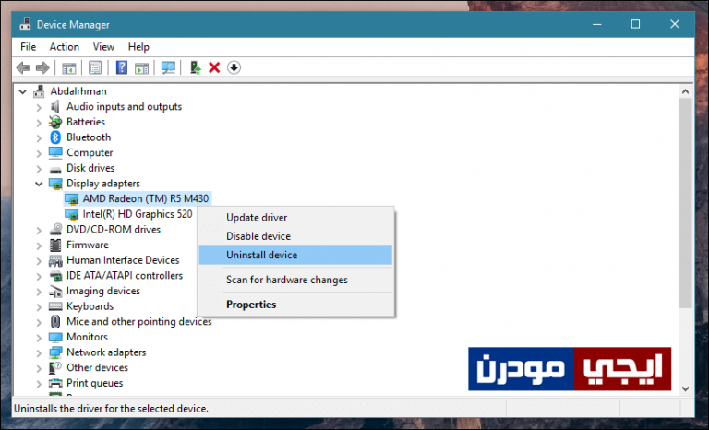Collapse the Display adapters chevron
709x430 pixels.
click(39, 184)
